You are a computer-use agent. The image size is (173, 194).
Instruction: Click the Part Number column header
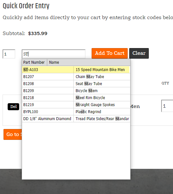tap(34, 62)
